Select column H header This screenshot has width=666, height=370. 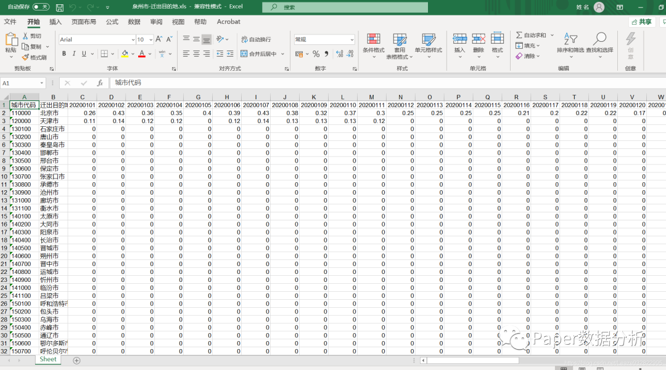click(227, 97)
